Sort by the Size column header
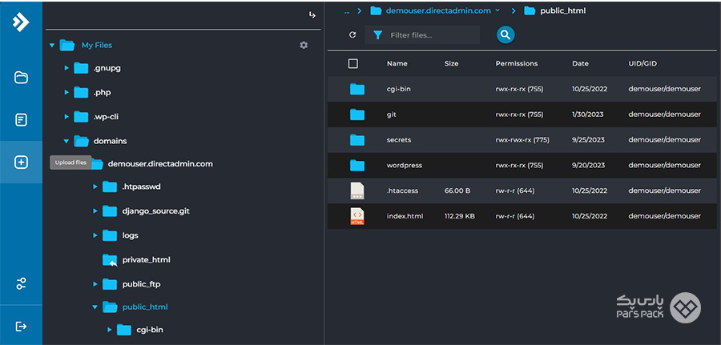This screenshot has width=721, height=345. coord(451,63)
